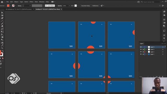
Task: Click the None color button in toolbox
Action: tap(3, 58)
